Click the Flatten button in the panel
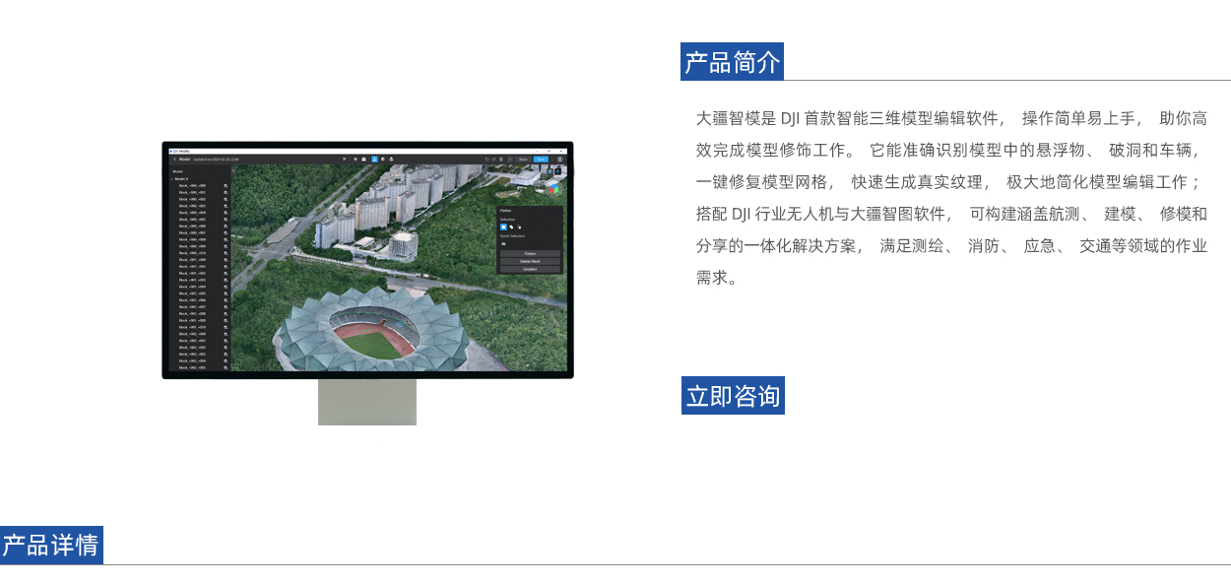Screen dimensions: 1231x584 530,253
